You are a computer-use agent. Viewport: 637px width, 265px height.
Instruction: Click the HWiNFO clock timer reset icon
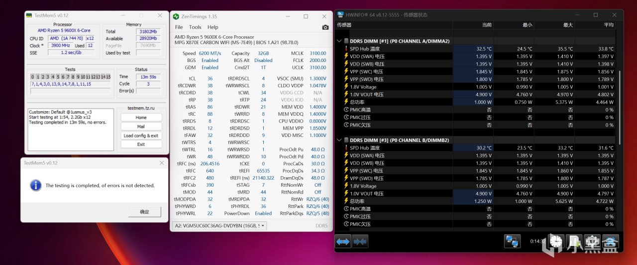coord(557,241)
